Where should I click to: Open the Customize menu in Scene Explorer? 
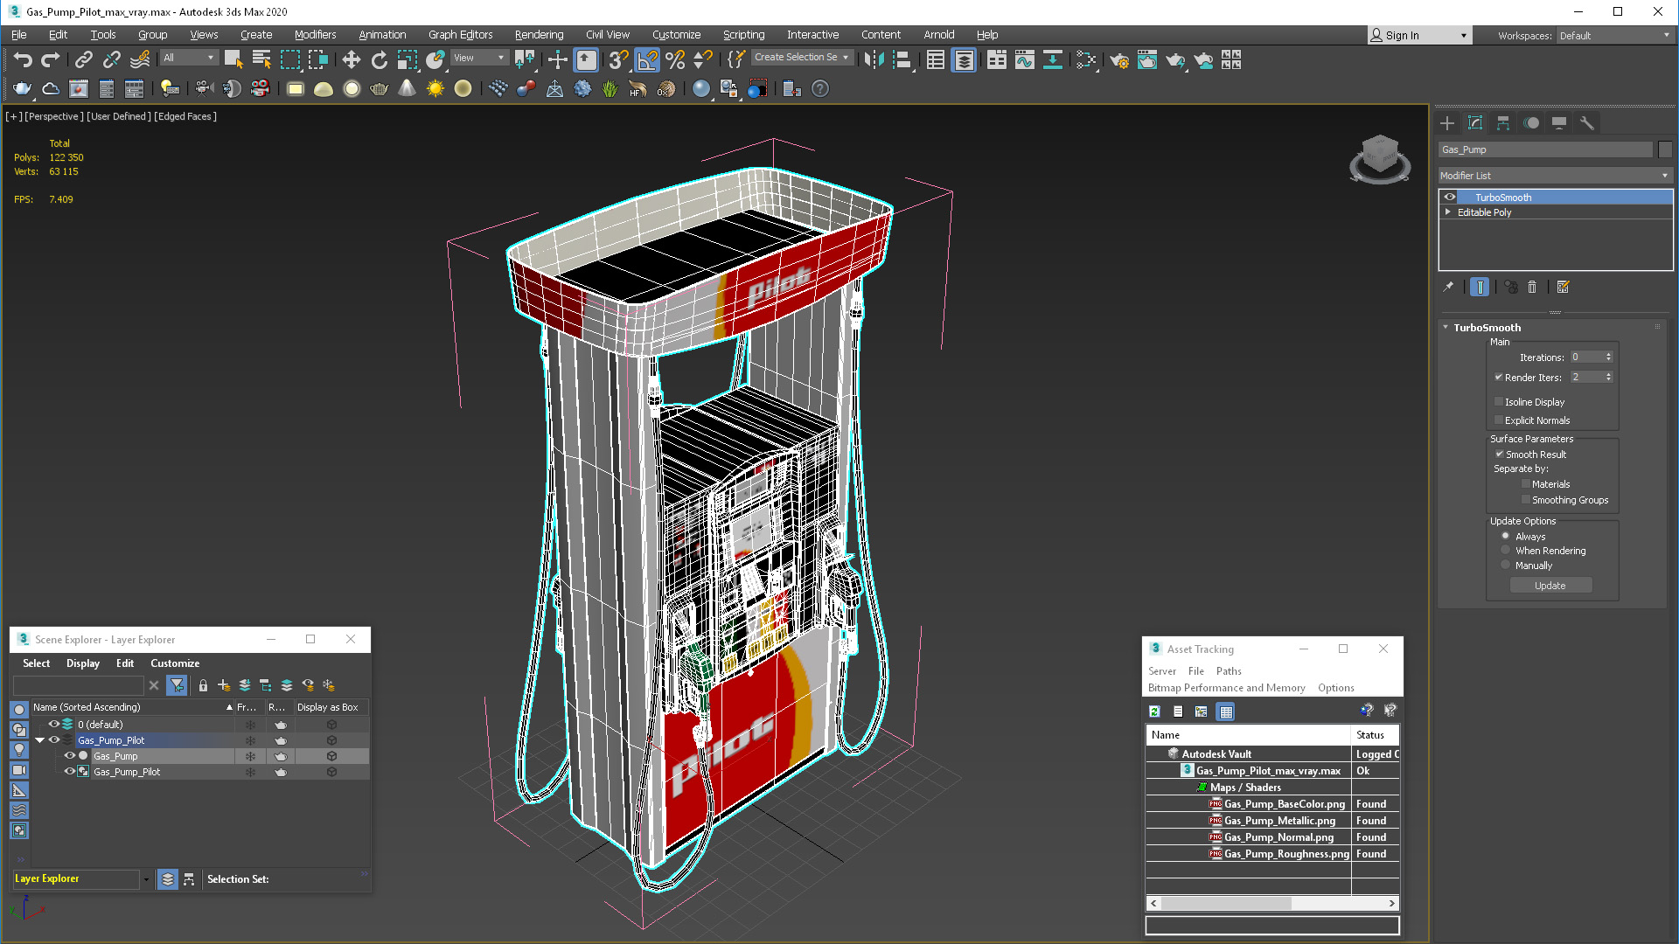click(x=175, y=663)
